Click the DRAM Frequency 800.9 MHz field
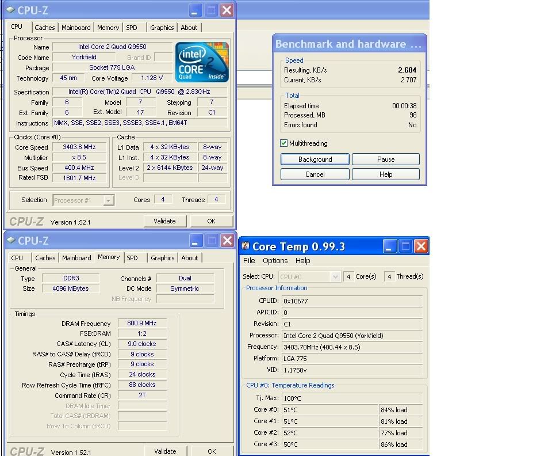This screenshot has height=456, width=552. (x=142, y=323)
